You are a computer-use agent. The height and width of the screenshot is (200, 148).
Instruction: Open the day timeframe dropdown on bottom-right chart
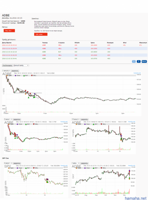[x=76, y=163]
